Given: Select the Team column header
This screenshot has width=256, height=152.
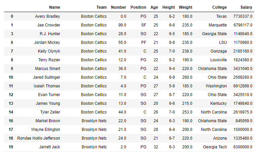Looking at the screenshot, I should click(x=101, y=7).
